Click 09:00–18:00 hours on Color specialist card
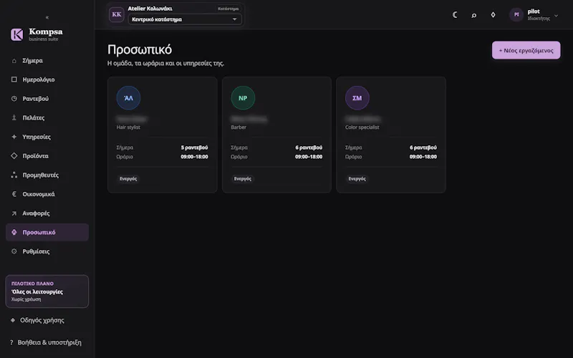 (x=423, y=157)
